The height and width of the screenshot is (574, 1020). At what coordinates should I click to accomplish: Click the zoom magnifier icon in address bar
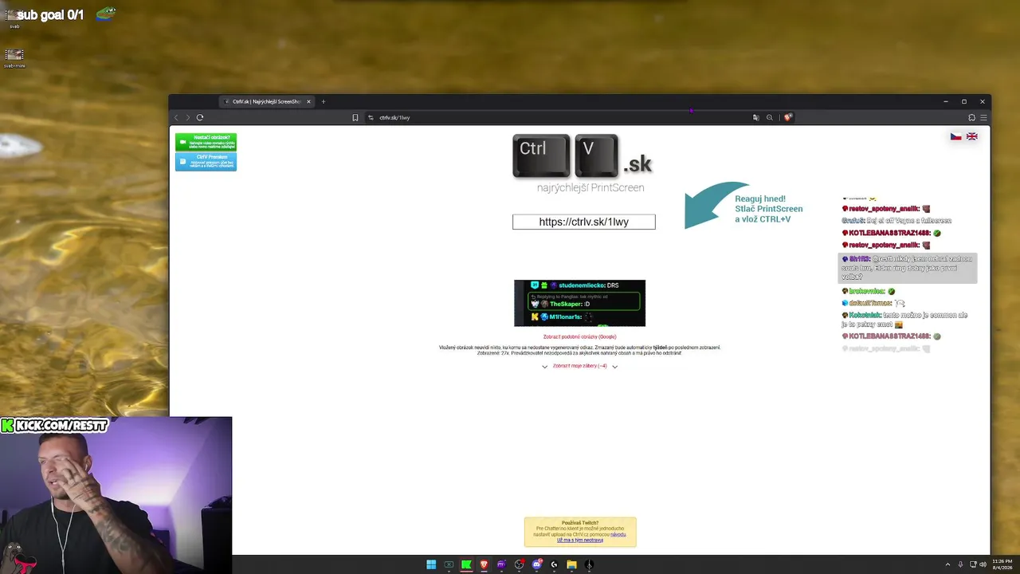(770, 117)
